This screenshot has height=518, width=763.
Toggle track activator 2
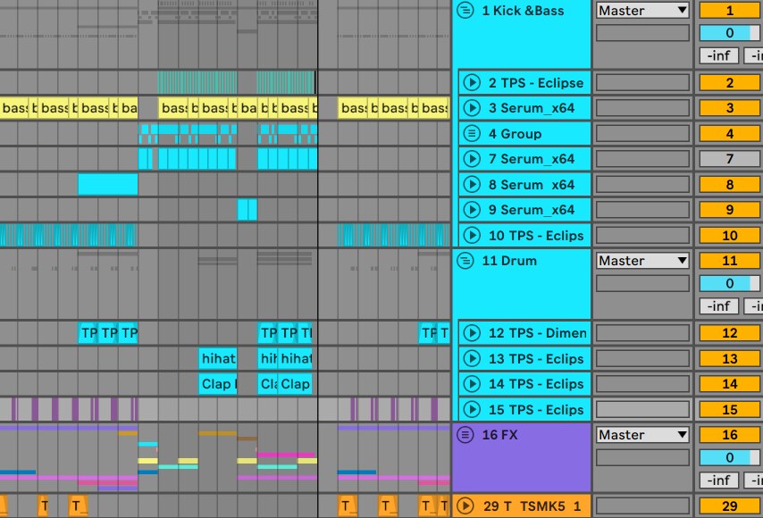(x=730, y=83)
